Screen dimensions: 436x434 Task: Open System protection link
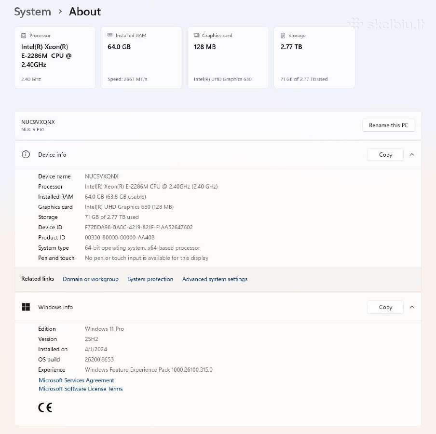(x=150, y=279)
